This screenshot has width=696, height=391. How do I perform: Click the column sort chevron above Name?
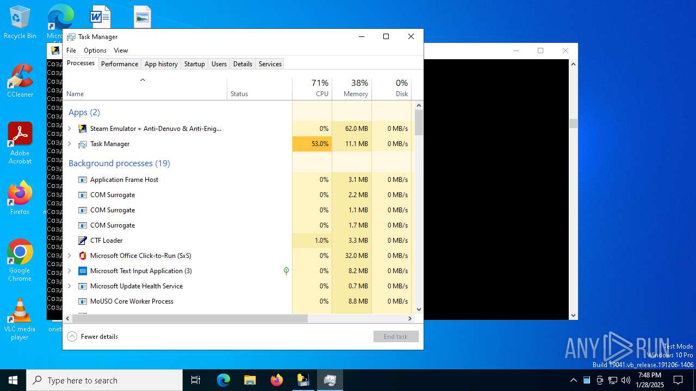[142, 80]
